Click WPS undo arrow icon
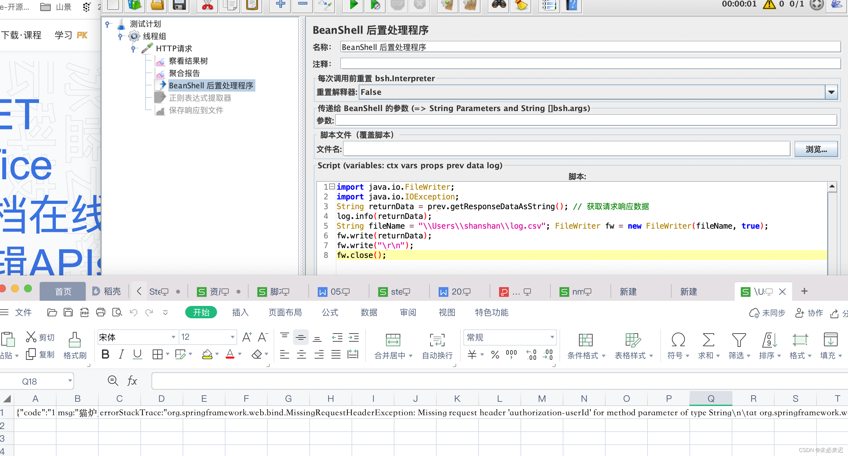 [x=133, y=312]
